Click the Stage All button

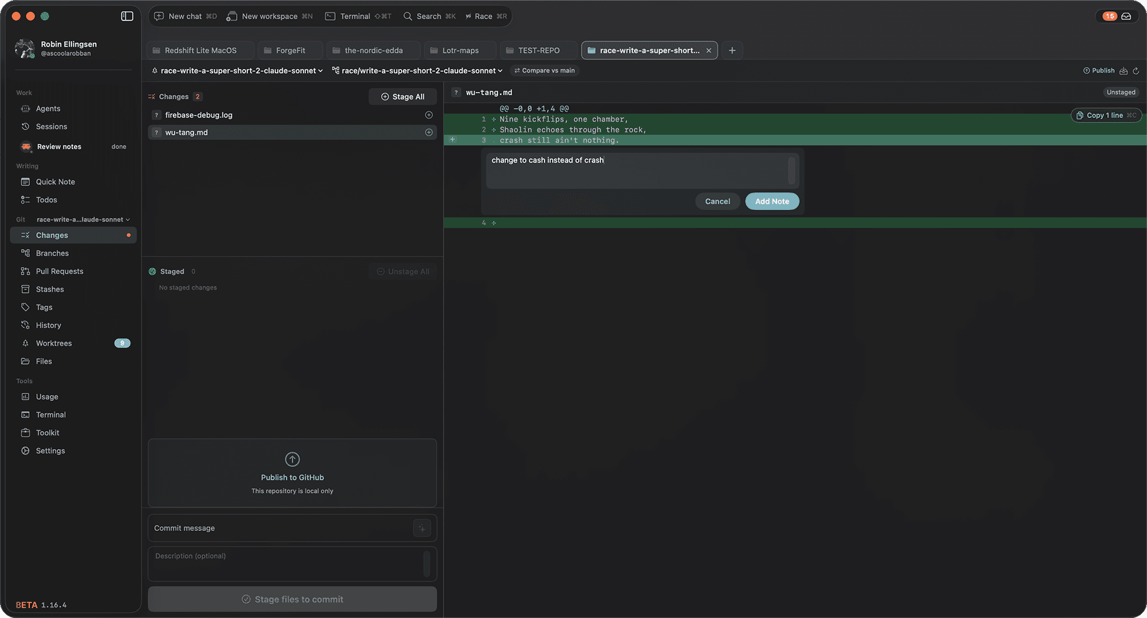403,97
